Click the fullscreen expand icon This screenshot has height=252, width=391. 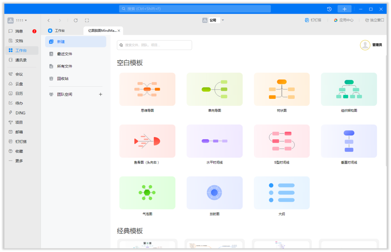click(x=87, y=21)
